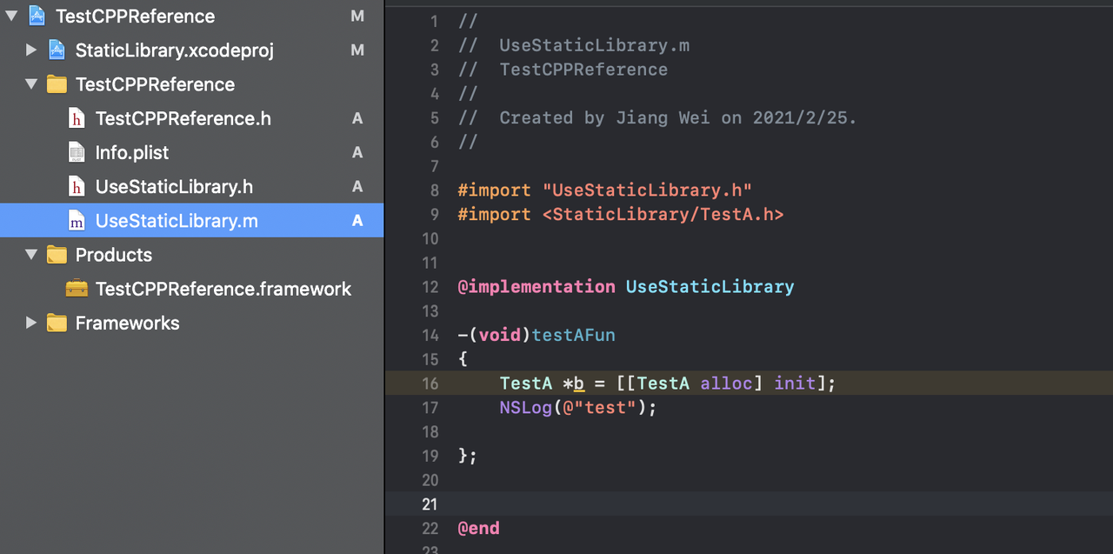
Task: Click the UseStaticLibrary.m comment on line 2
Action: tap(594, 46)
